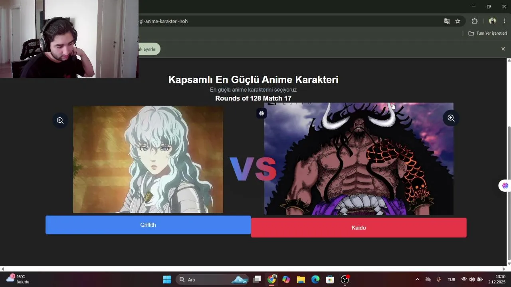Click the address bar URL text
This screenshot has height=287, width=511.
tap(163, 21)
